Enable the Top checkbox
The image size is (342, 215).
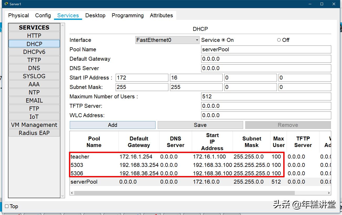coord(7,206)
